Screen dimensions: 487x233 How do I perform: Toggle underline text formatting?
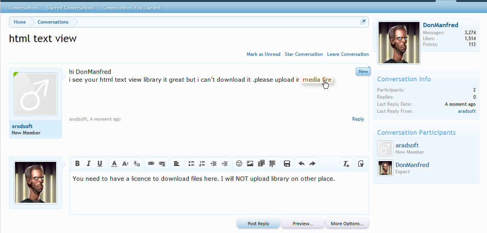(x=100, y=163)
